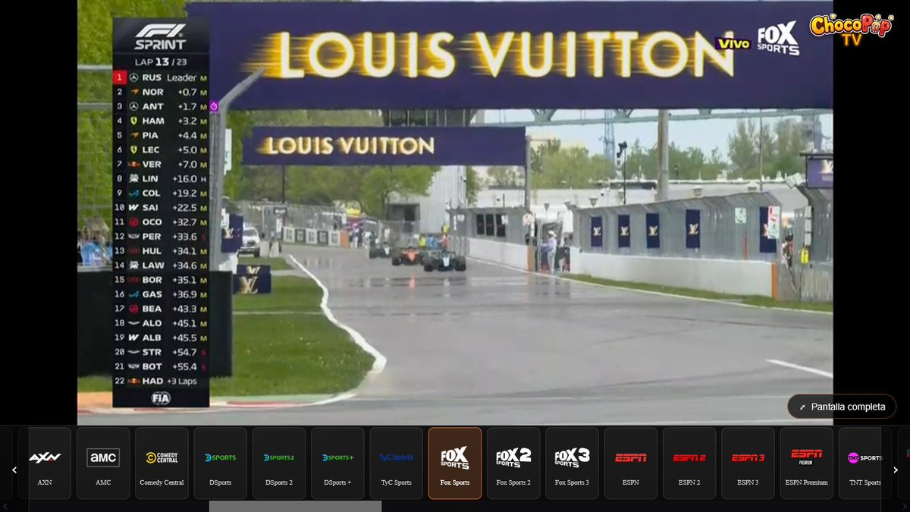Click the PIA +4.4 standings row
The height and width of the screenshot is (512, 910).
tap(161, 135)
